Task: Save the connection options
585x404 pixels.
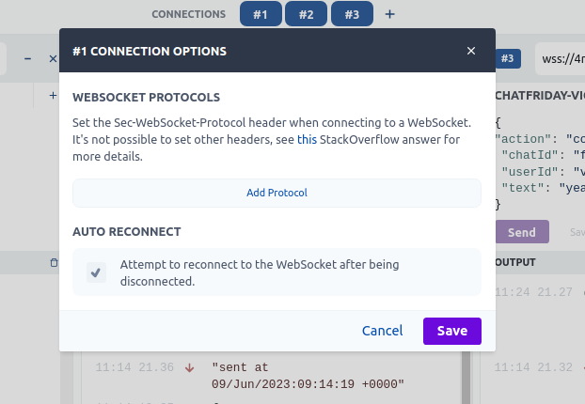Action: (452, 331)
